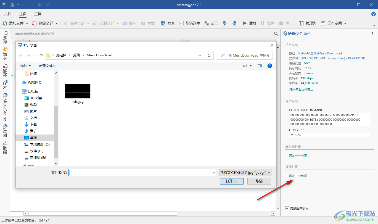Screen dimensions: 378x224
Task: Open the Organize (组织) dropdown menu
Action: click(x=26, y=66)
